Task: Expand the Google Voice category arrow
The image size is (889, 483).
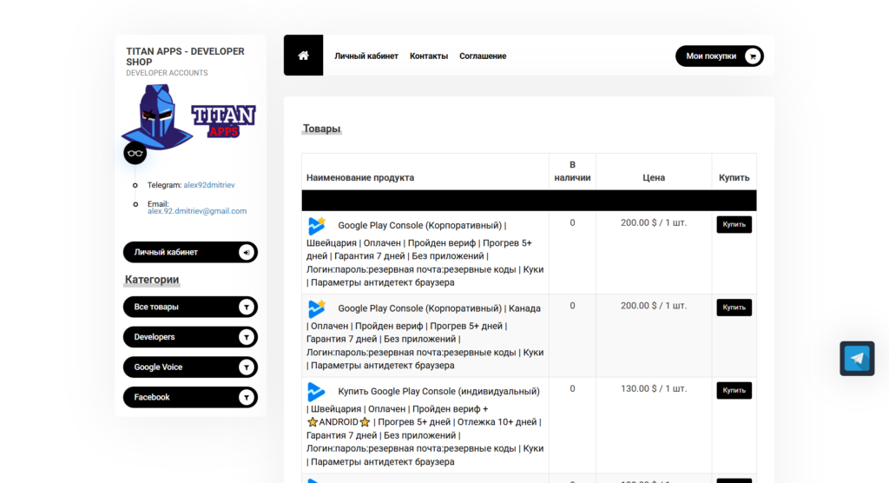Action: pos(246,367)
